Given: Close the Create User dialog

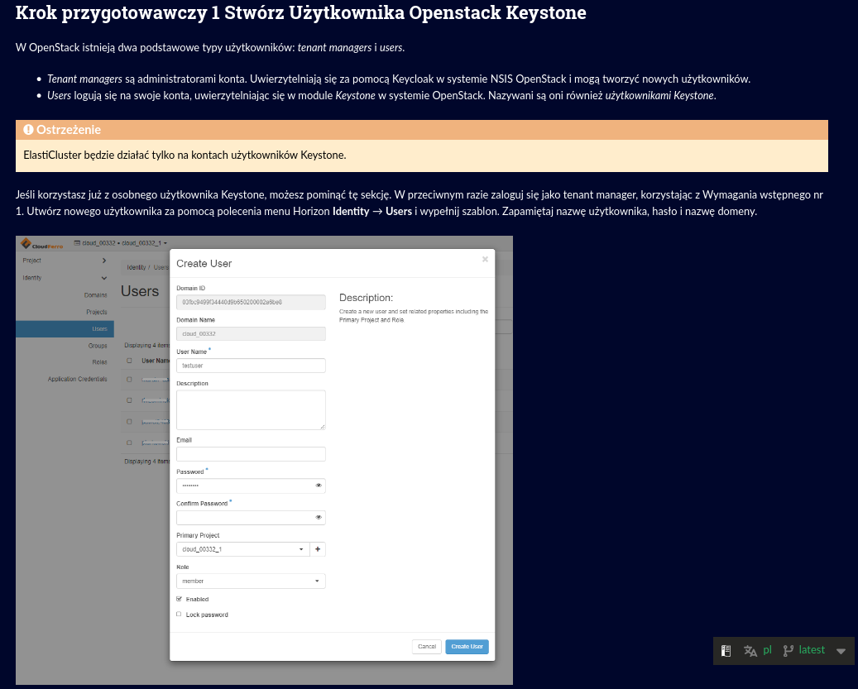Looking at the screenshot, I should coord(485,260).
